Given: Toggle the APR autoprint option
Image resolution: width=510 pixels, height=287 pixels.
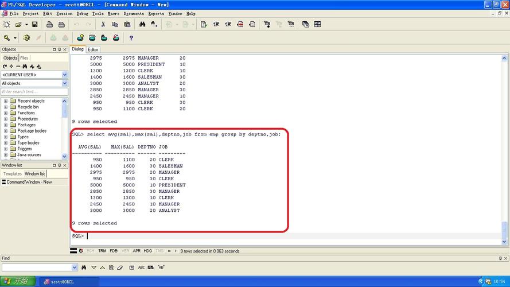Looking at the screenshot, I should coord(137,251).
